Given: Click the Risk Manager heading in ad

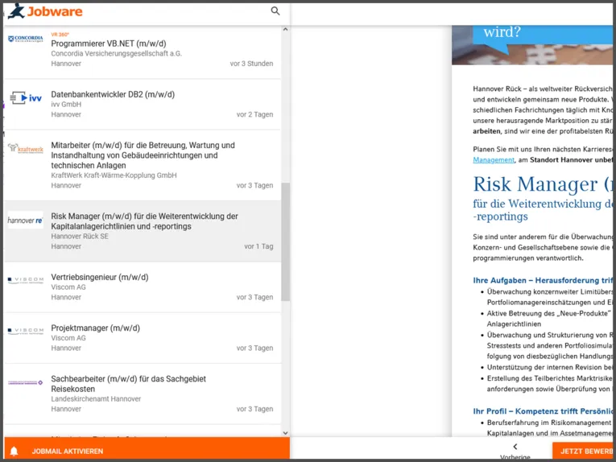Looking at the screenshot, I should 544,184.
